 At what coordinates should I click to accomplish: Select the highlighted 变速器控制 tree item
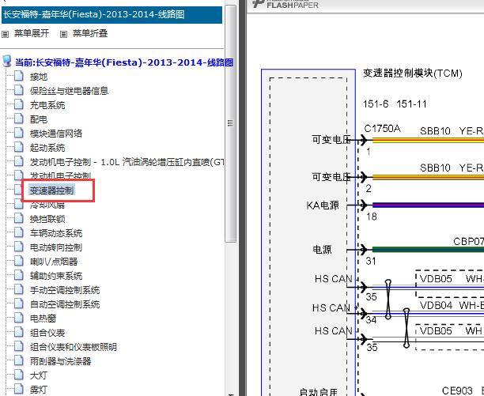[x=51, y=190]
